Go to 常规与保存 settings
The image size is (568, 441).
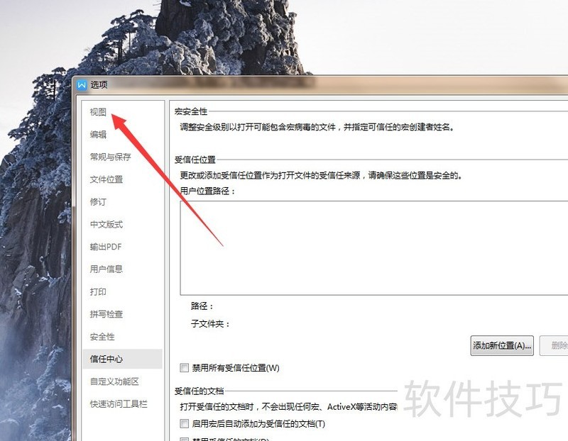tap(111, 157)
